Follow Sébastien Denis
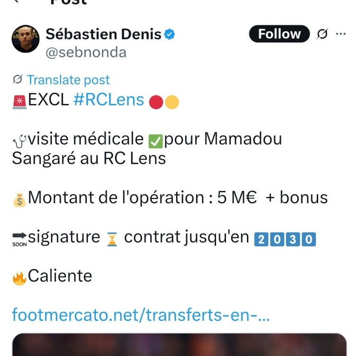Viewport: 359px width, 356px height. tap(279, 34)
